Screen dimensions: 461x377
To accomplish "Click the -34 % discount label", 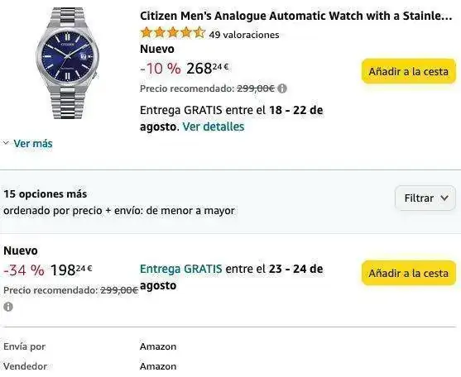I will click(x=24, y=270).
